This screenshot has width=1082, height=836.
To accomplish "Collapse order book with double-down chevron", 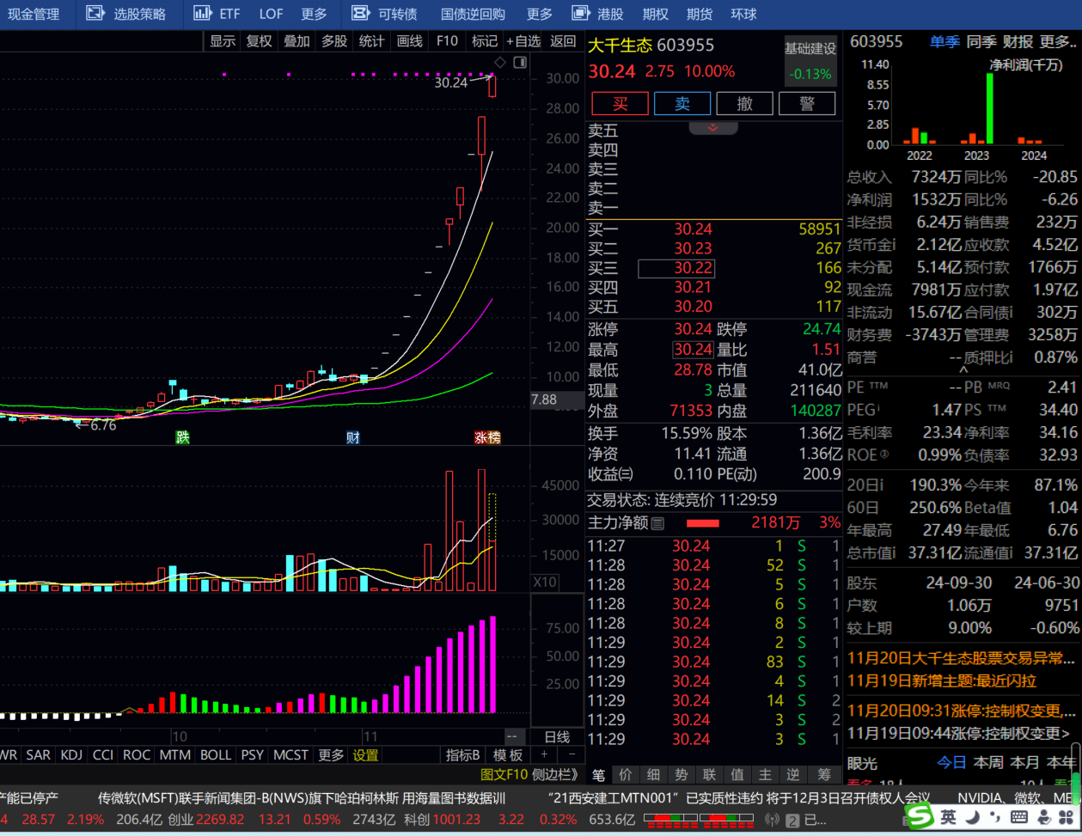I will click(x=712, y=128).
